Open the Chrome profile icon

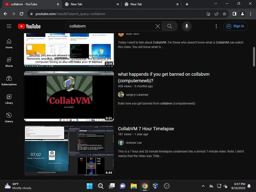(242, 14)
